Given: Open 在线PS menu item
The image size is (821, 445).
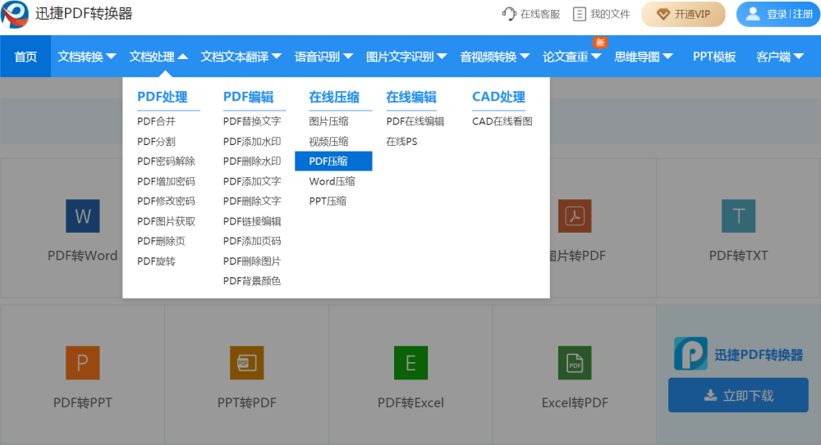Looking at the screenshot, I should coord(401,141).
